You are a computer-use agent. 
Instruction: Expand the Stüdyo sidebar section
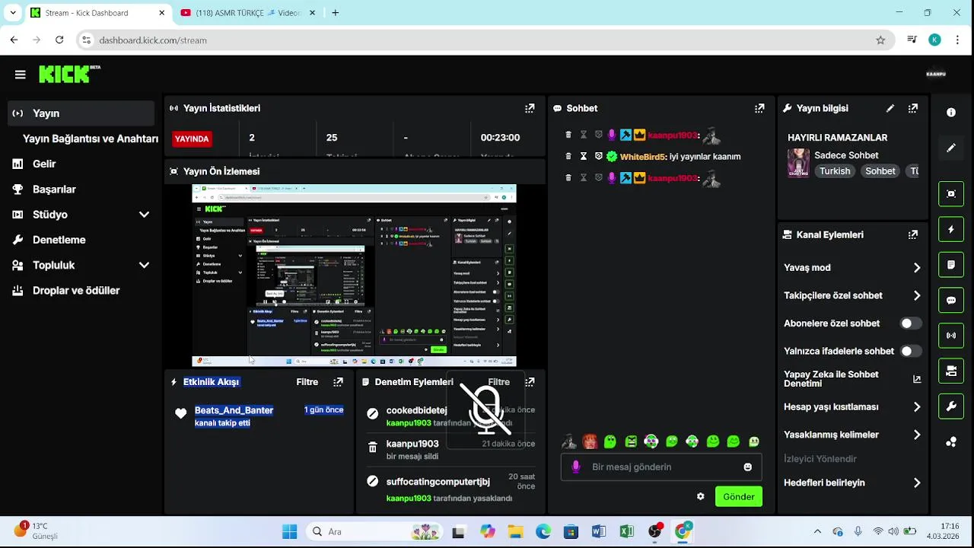click(144, 215)
